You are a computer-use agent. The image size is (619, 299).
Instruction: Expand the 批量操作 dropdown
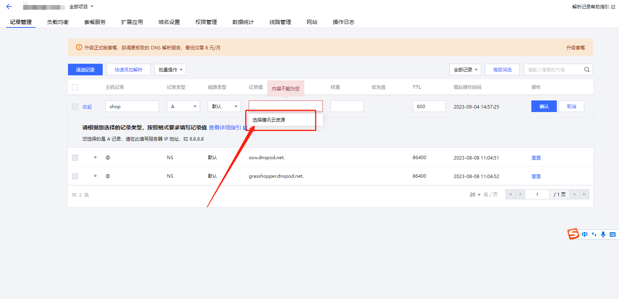(170, 70)
